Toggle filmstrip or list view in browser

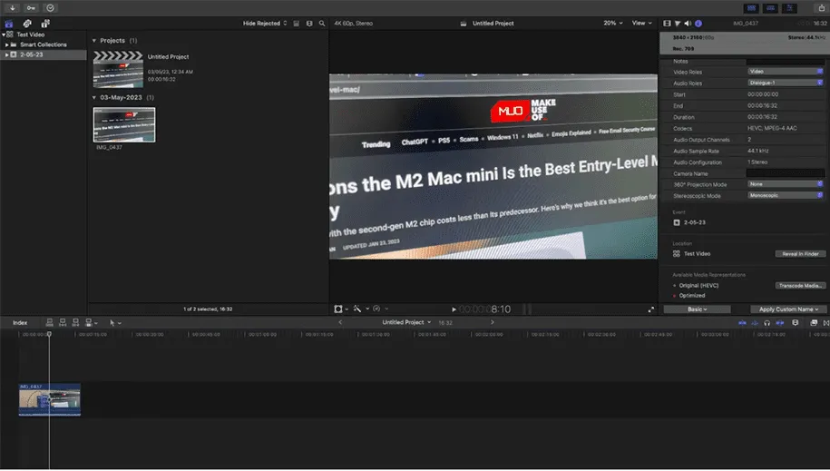click(x=308, y=23)
